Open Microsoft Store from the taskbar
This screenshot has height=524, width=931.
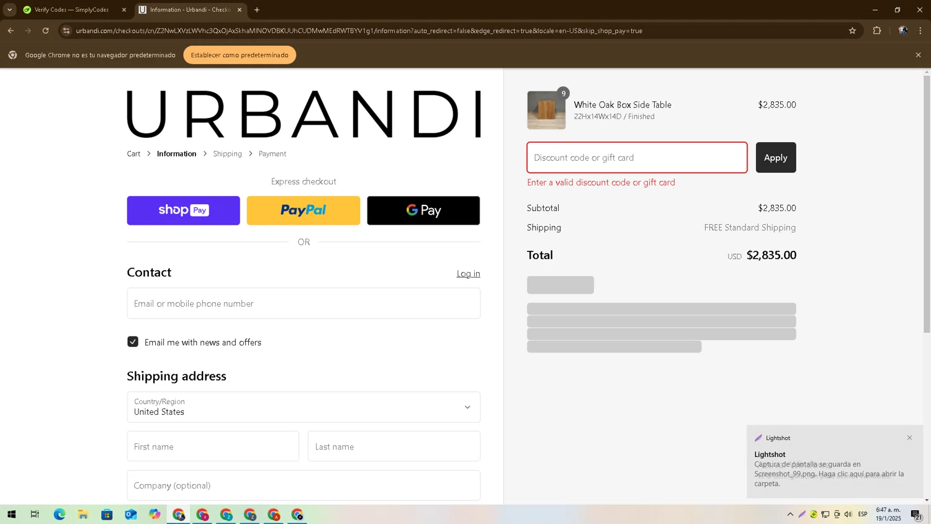click(x=107, y=515)
